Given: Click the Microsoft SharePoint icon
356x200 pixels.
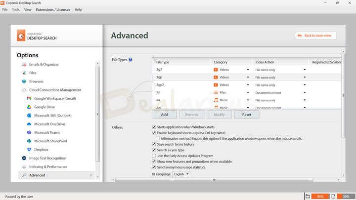Looking at the screenshot, I should tap(29, 141).
